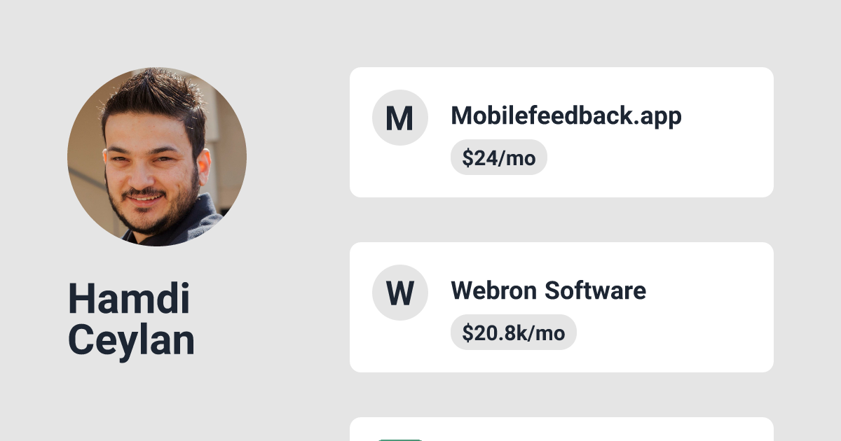This screenshot has width=841, height=441.
Task: Click blank space below the $20.8k/mo badge
Action: (513, 360)
